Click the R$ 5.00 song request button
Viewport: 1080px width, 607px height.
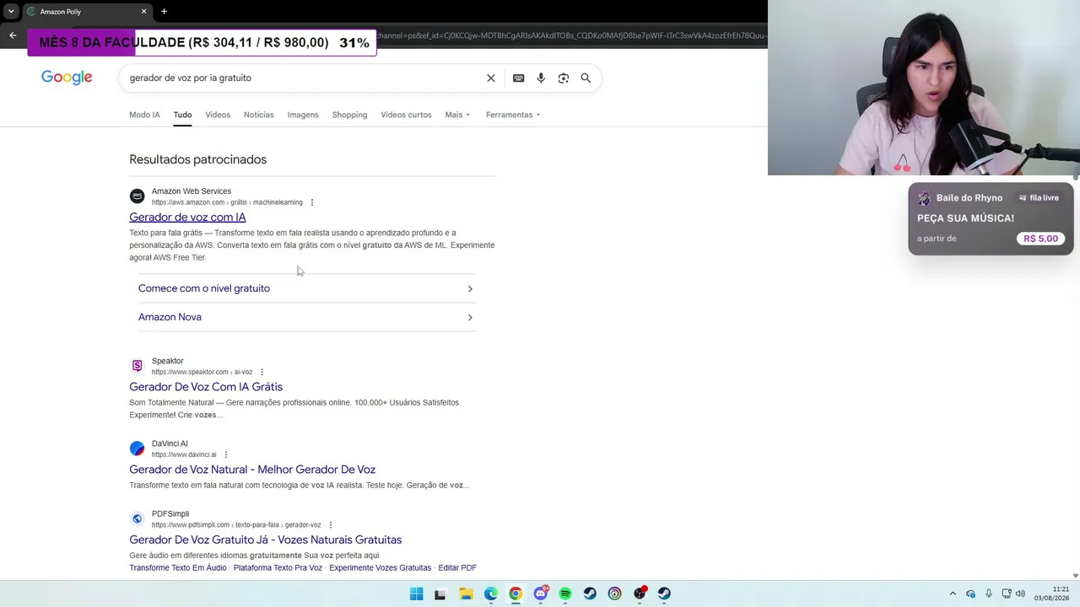point(1040,239)
